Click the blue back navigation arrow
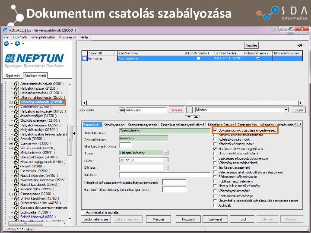Image resolution: width=311 pixels, height=233 pixels. point(6,43)
